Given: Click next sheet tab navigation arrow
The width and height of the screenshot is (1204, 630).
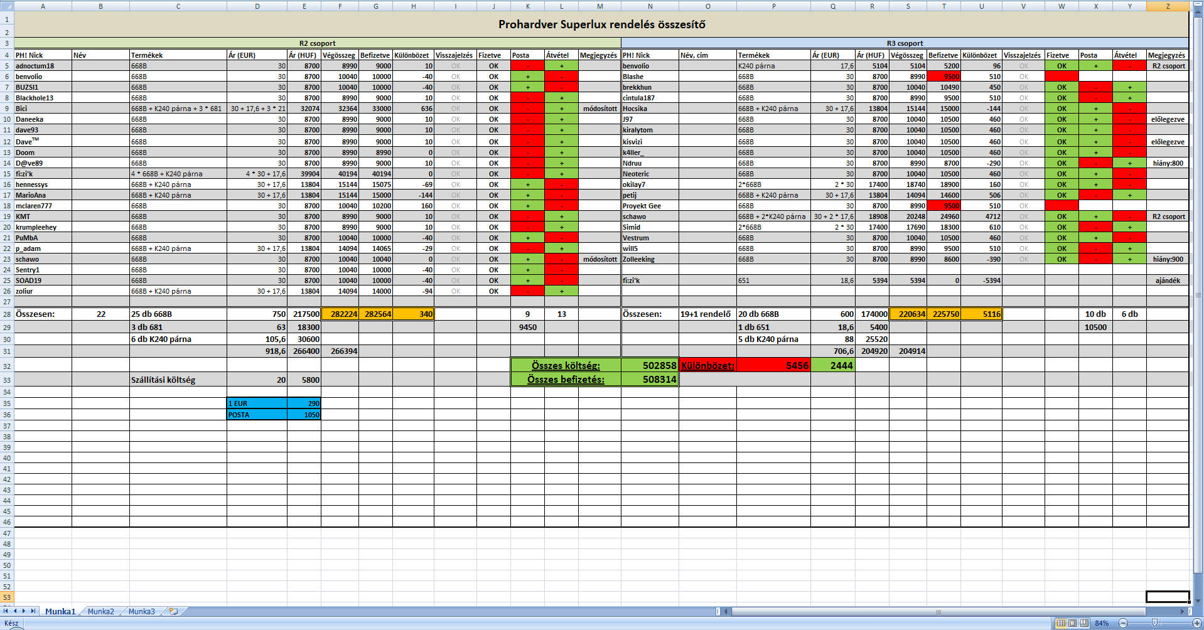Looking at the screenshot, I should point(24,611).
